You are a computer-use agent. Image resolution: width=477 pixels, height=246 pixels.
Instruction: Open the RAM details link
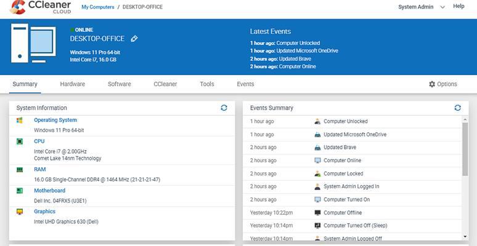click(x=40, y=170)
